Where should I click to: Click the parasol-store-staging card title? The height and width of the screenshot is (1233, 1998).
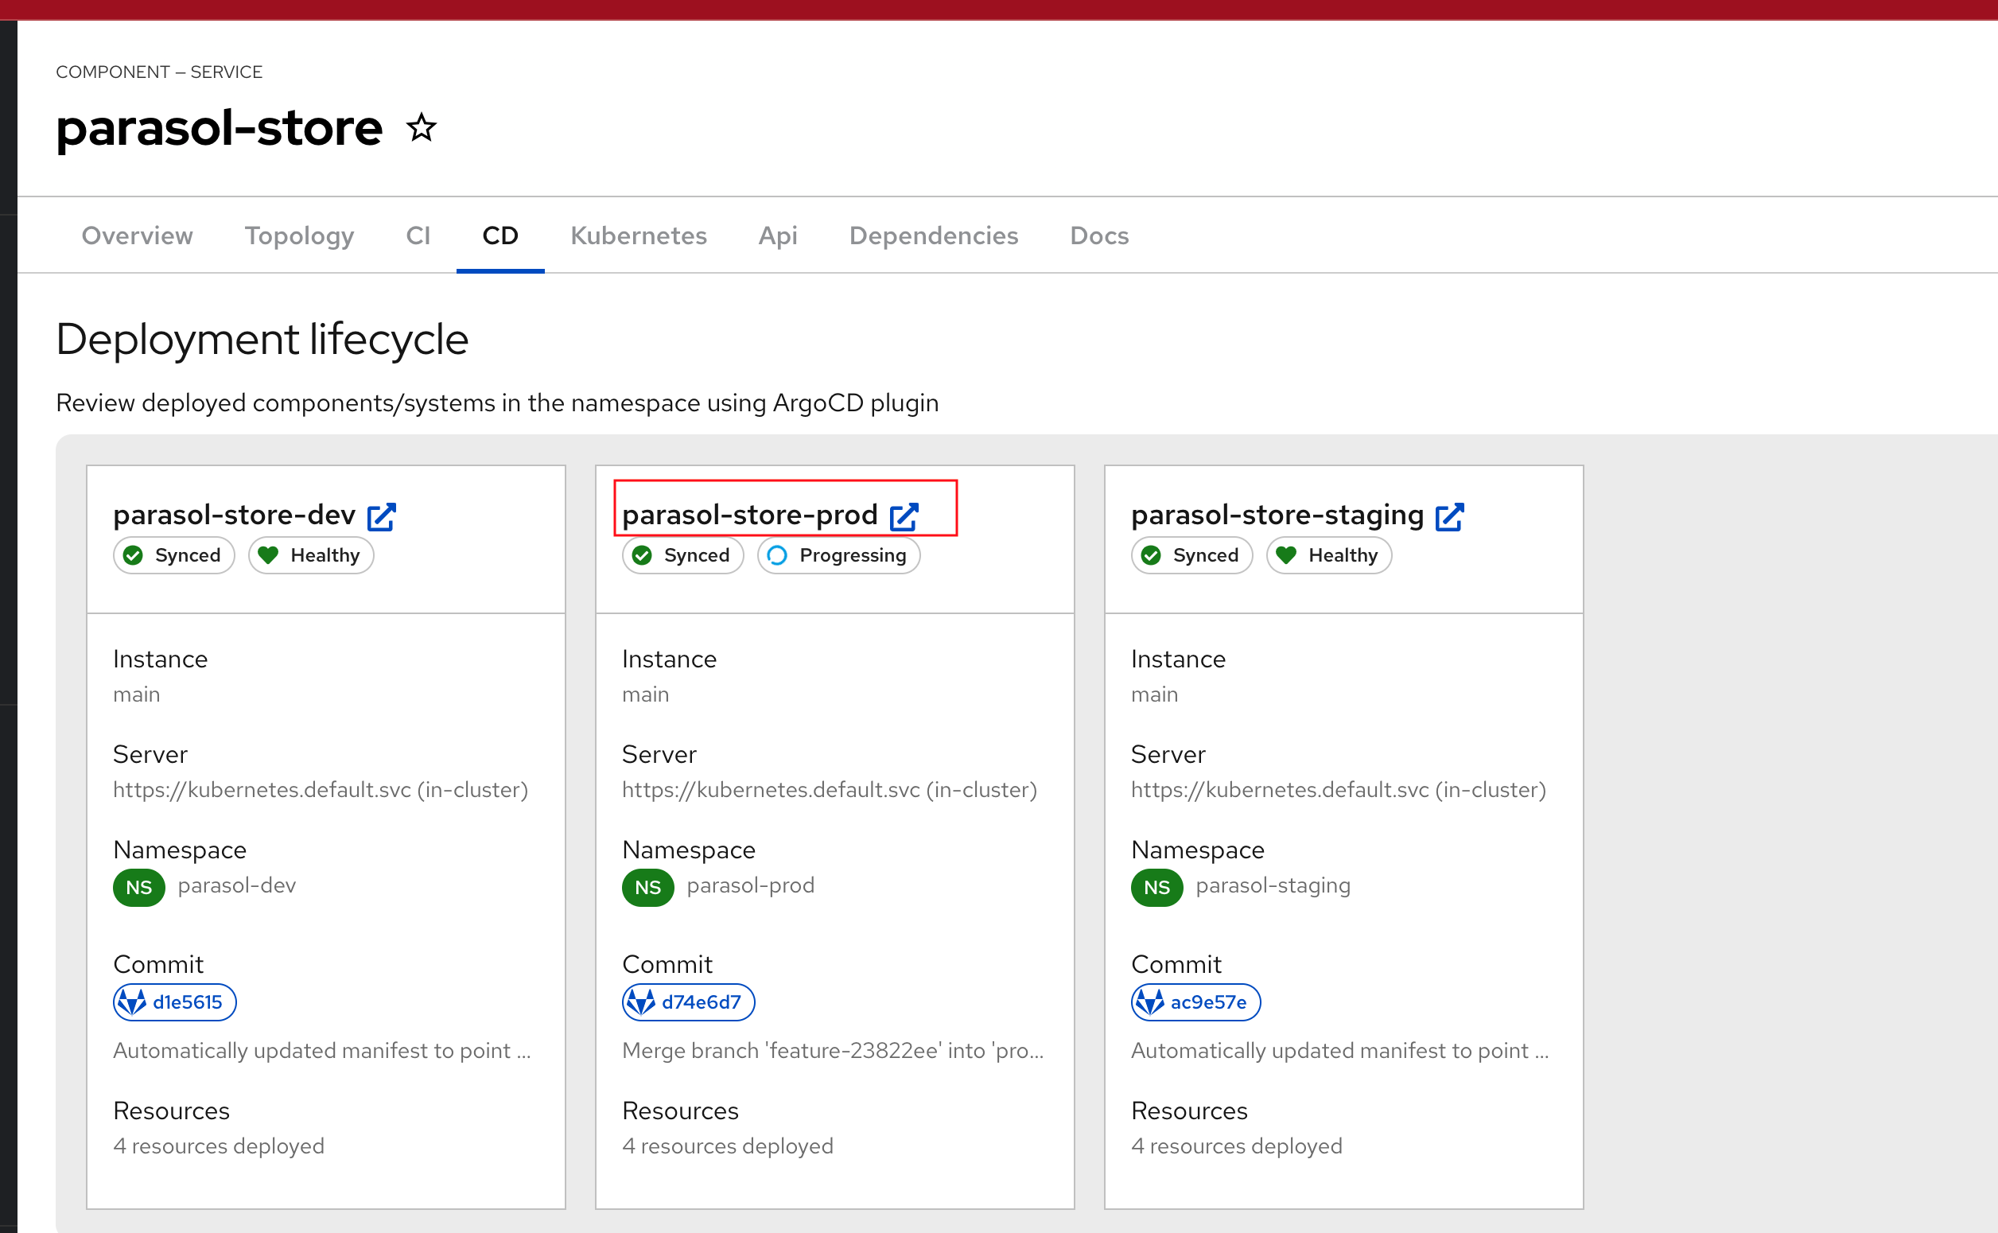coord(1277,515)
